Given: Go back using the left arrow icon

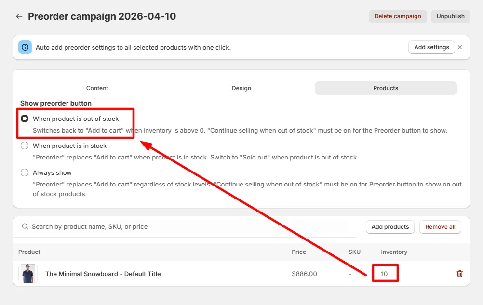Looking at the screenshot, I should click(19, 16).
